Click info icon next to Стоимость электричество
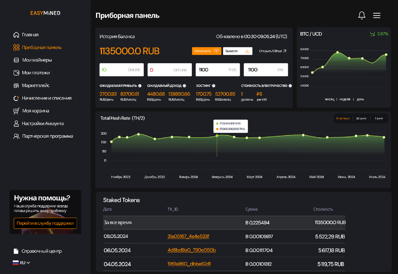Screen dimensions: 398x274 (290, 86)
